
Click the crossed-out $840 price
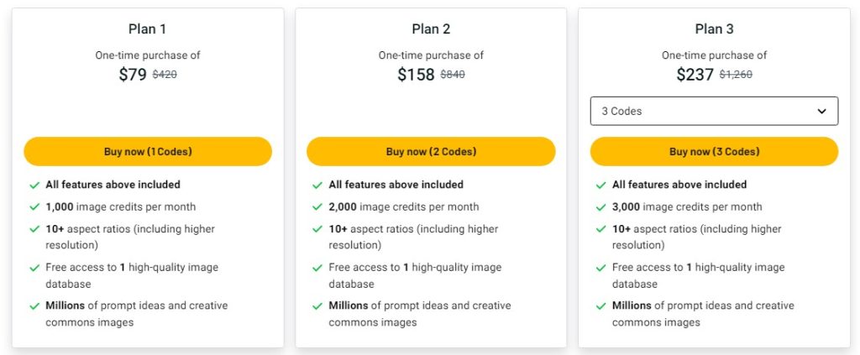(x=453, y=75)
